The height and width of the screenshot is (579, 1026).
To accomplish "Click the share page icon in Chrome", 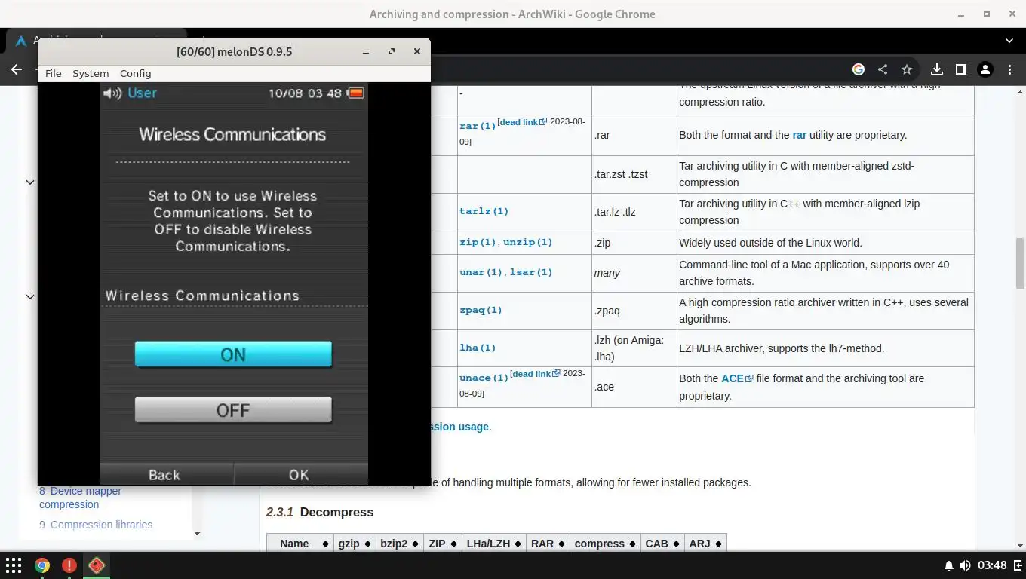I will [x=883, y=69].
